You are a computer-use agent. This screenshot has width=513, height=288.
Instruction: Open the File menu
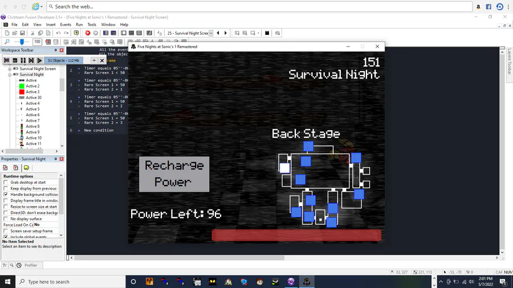coord(14,24)
